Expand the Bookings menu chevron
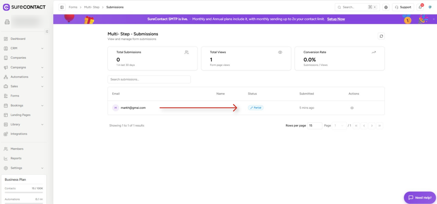This screenshot has height=204, width=437. 42,105
